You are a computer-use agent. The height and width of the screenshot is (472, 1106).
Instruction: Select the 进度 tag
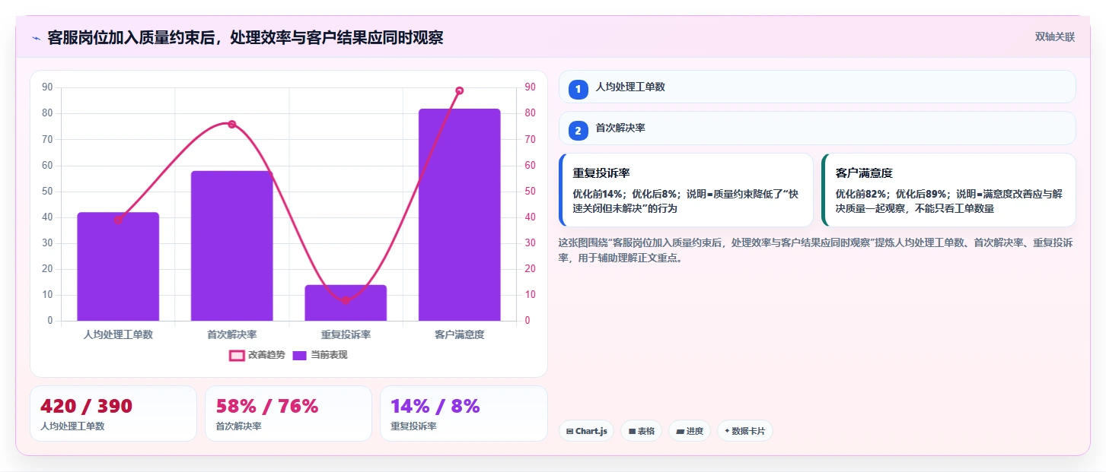pyautogui.click(x=690, y=431)
